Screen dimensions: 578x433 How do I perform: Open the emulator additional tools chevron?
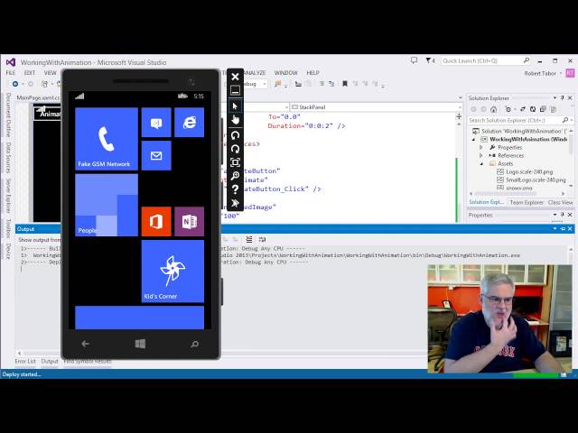[235, 203]
